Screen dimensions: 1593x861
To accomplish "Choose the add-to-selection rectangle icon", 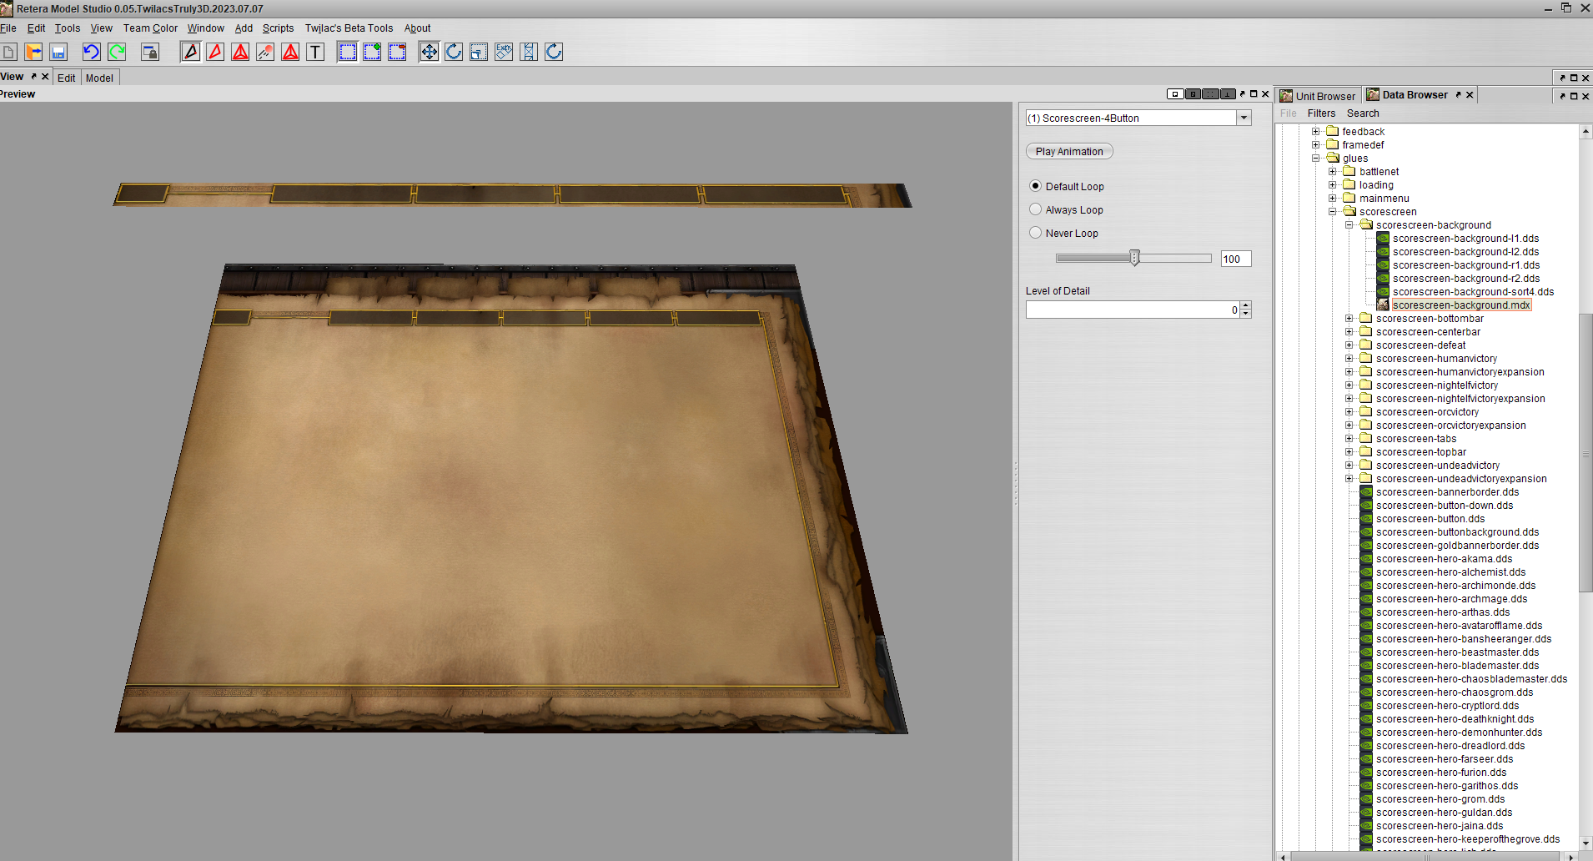I will 372,52.
